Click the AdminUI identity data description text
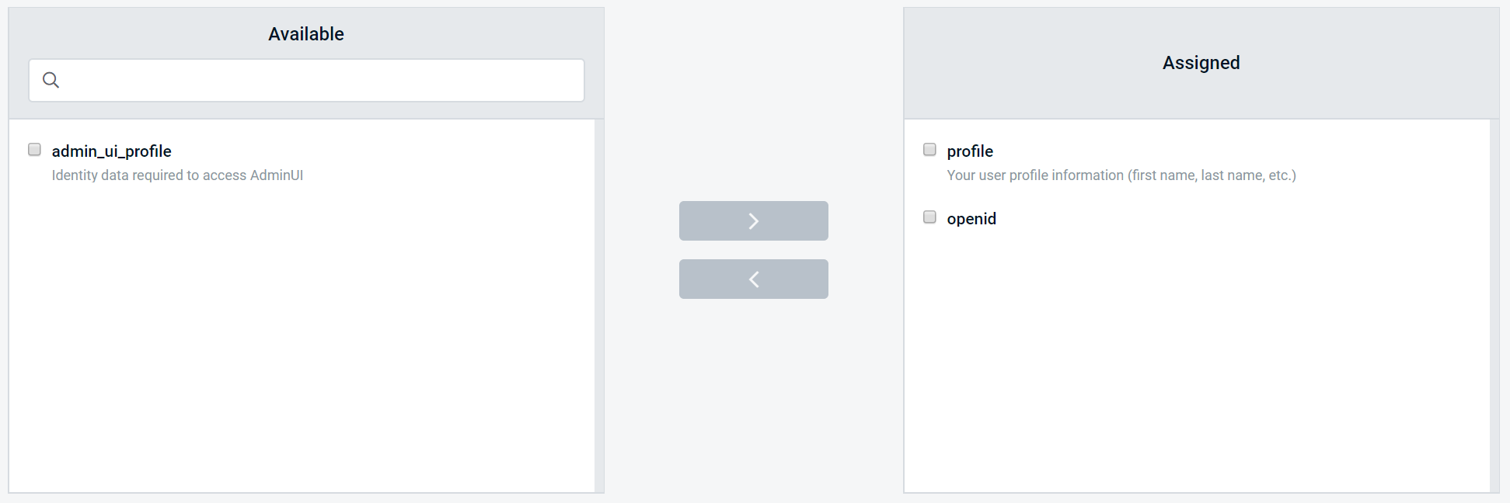This screenshot has width=1510, height=503. [x=177, y=175]
